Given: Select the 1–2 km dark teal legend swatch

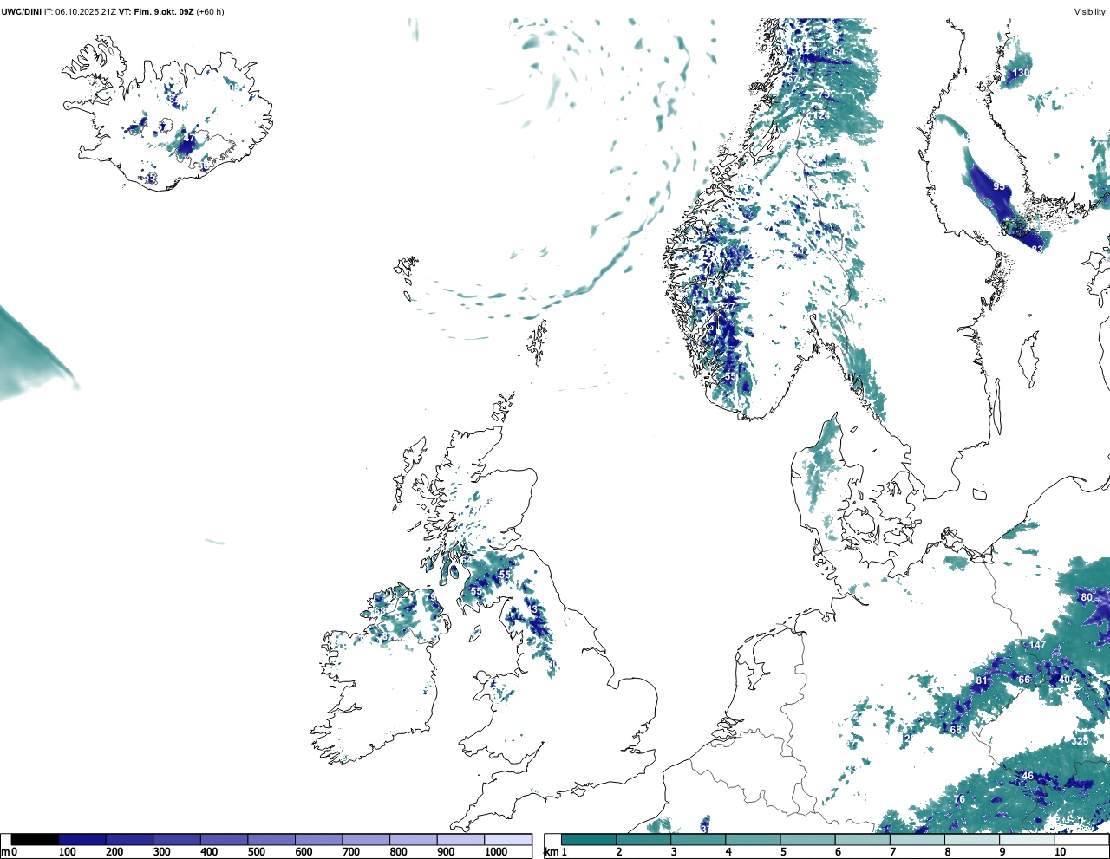Looking at the screenshot, I should (x=589, y=839).
